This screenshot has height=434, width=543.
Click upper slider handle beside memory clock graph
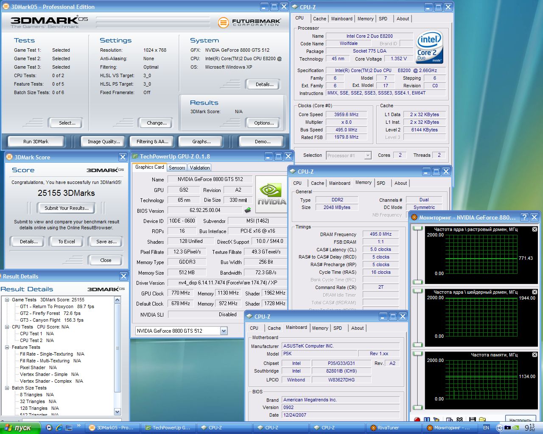[418, 354]
